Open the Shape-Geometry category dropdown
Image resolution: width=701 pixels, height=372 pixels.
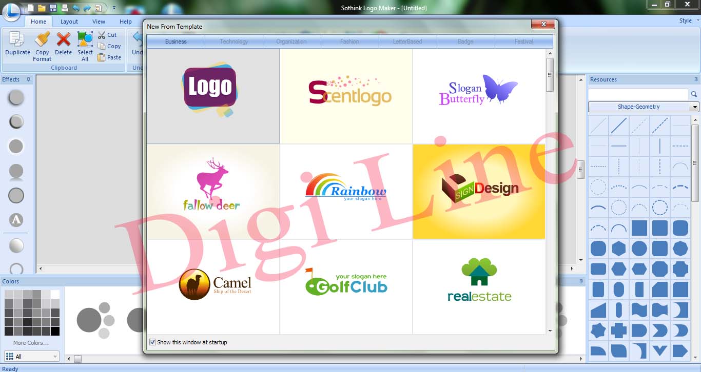pos(644,107)
